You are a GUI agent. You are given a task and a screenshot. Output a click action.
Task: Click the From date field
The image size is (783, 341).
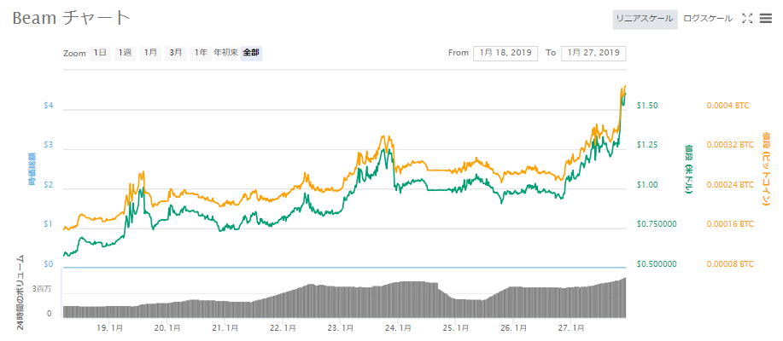click(505, 53)
